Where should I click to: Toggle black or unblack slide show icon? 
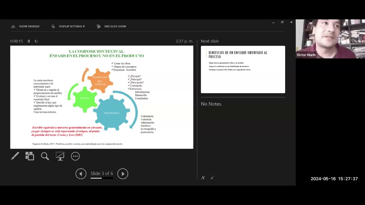point(60,156)
